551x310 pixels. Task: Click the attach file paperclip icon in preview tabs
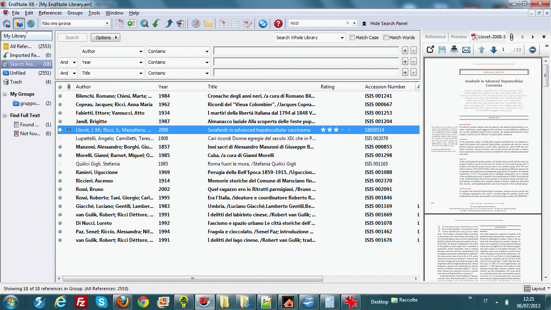[x=511, y=37]
